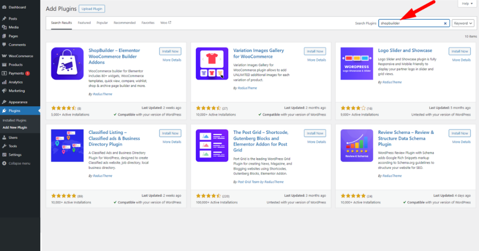Open More Details for ShopBuilder
479x251 pixels.
tap(172, 60)
